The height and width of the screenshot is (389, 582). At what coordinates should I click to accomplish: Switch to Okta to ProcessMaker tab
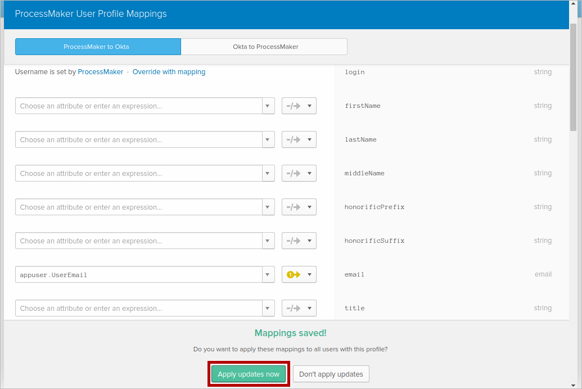(x=265, y=47)
